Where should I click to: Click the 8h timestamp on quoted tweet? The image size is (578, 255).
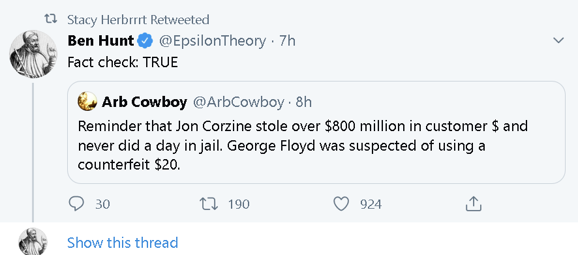pos(304,102)
